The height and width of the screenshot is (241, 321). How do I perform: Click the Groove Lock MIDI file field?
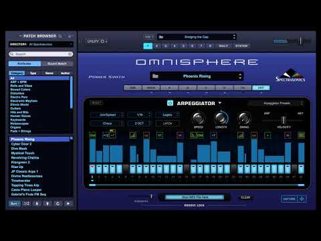(x=194, y=197)
